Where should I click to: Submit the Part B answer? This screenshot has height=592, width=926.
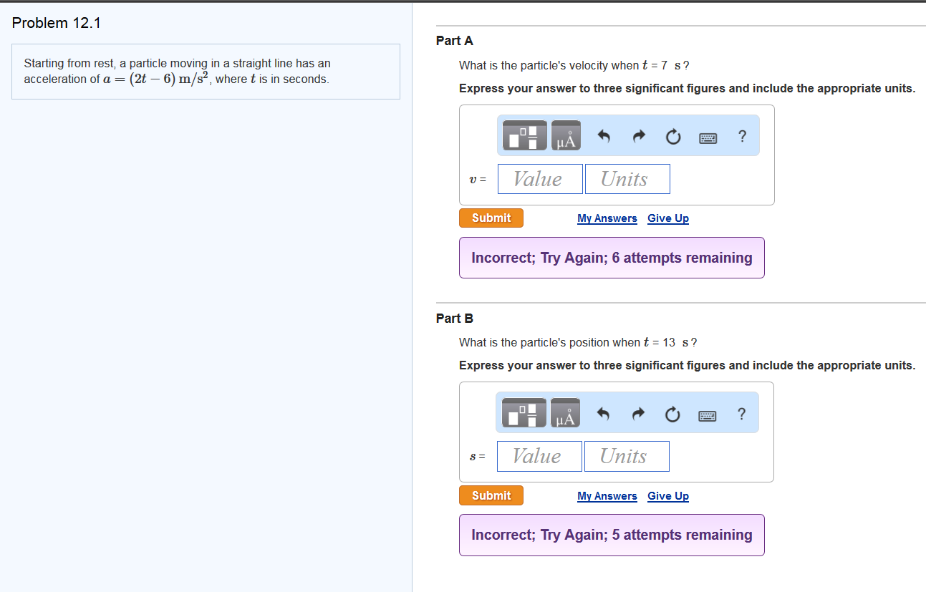coord(491,495)
